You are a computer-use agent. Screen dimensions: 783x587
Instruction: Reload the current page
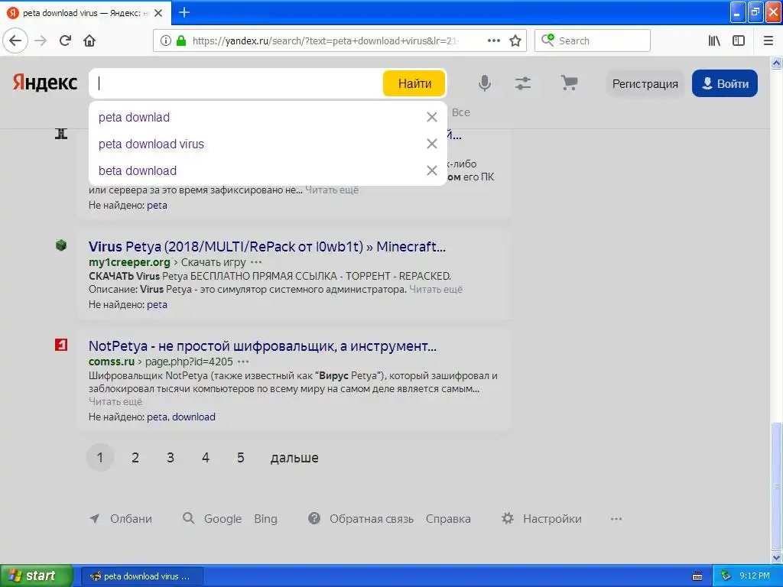[65, 41]
